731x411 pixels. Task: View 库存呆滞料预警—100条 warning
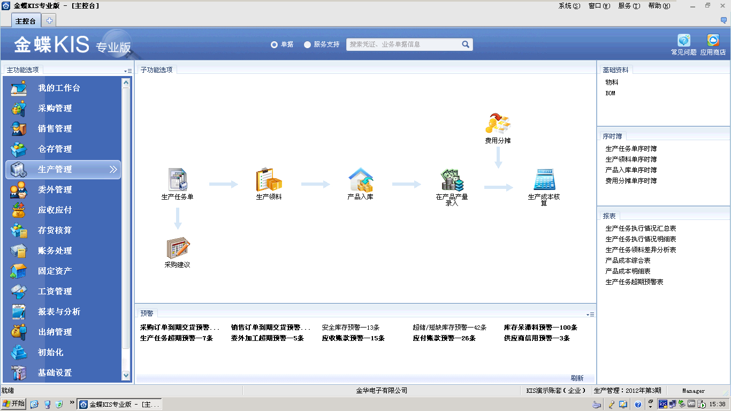click(x=540, y=328)
